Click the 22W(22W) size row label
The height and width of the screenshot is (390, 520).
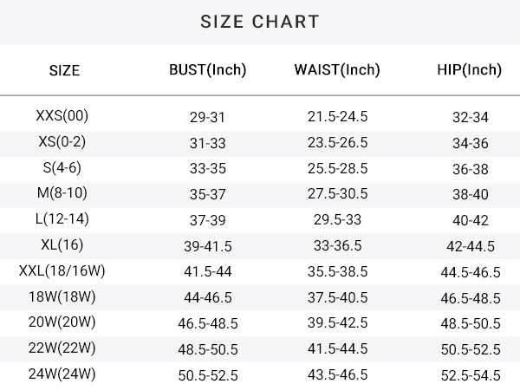point(62,348)
